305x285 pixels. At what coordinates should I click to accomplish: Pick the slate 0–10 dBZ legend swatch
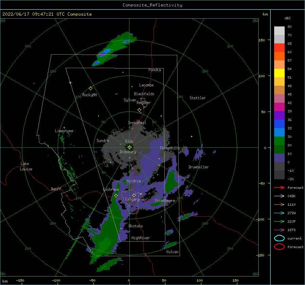279,158
